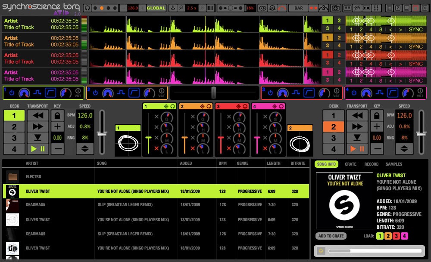This screenshot has height=262, width=431.
Task: Toggle the key lock on the left deck
Action: [57, 115]
